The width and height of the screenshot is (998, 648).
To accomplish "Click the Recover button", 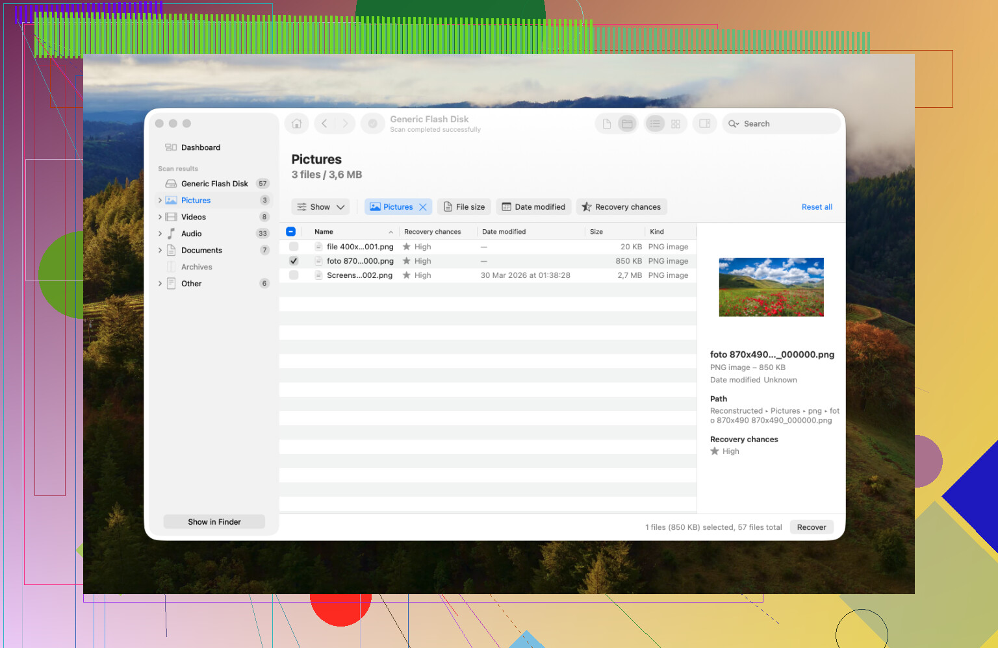I will coord(812,527).
